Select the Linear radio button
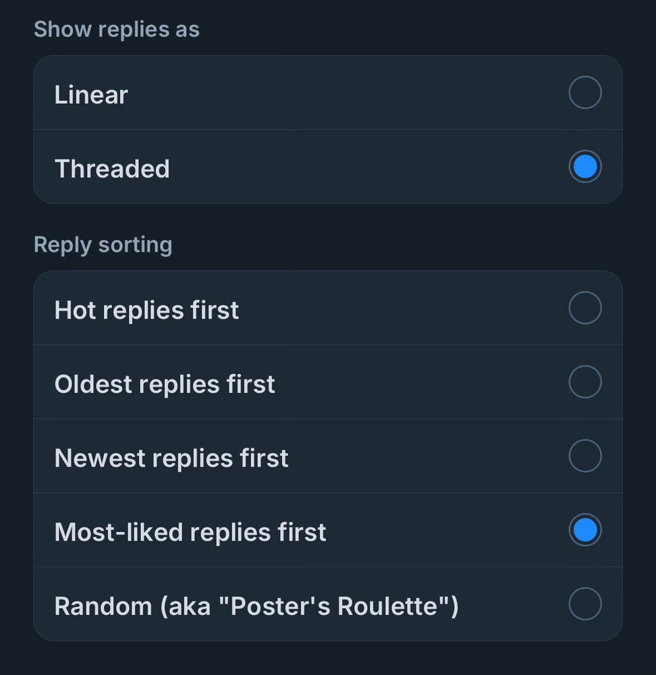This screenshot has width=656, height=675. tap(584, 93)
